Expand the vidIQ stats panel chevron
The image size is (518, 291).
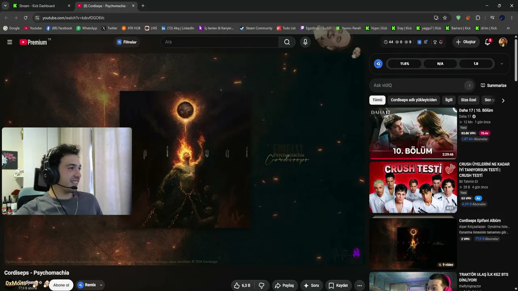[x=502, y=64]
